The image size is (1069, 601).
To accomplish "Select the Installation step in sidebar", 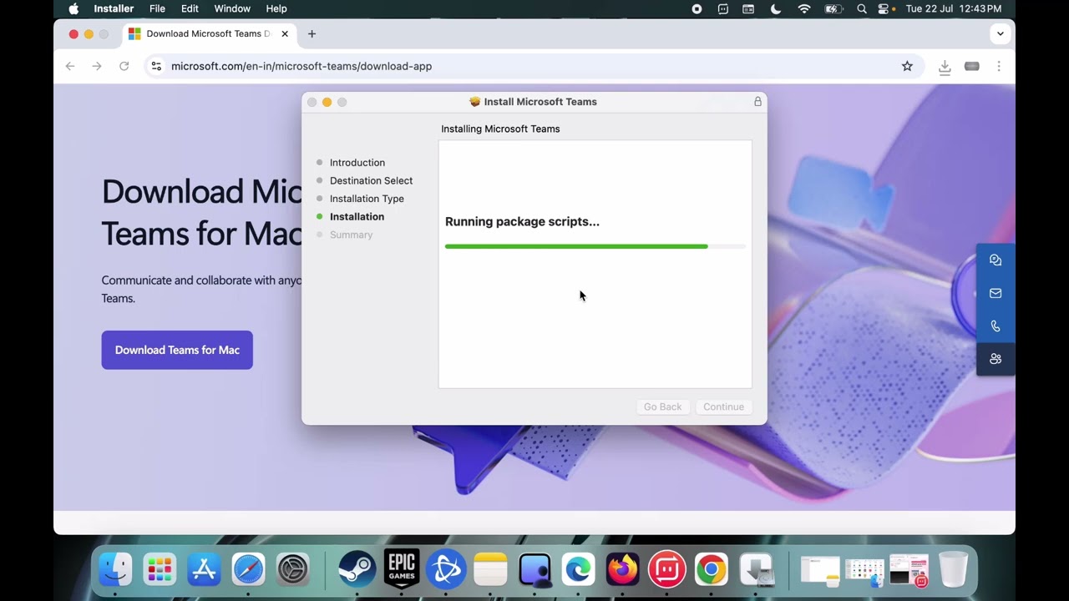I will 357,217.
